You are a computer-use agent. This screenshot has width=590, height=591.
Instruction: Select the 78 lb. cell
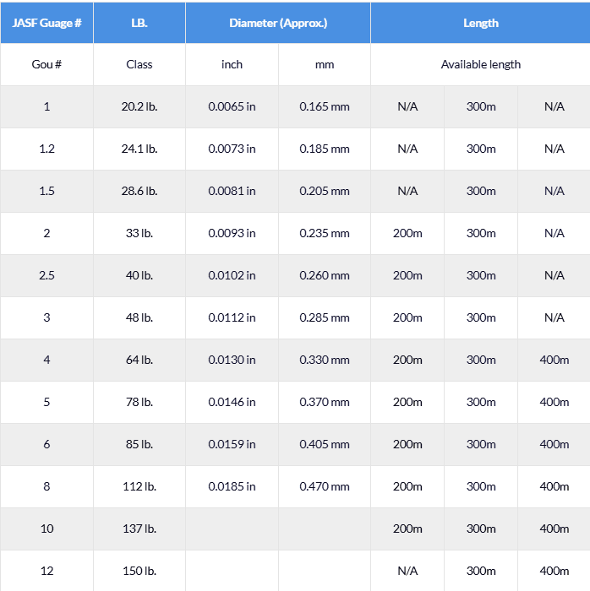(139, 402)
